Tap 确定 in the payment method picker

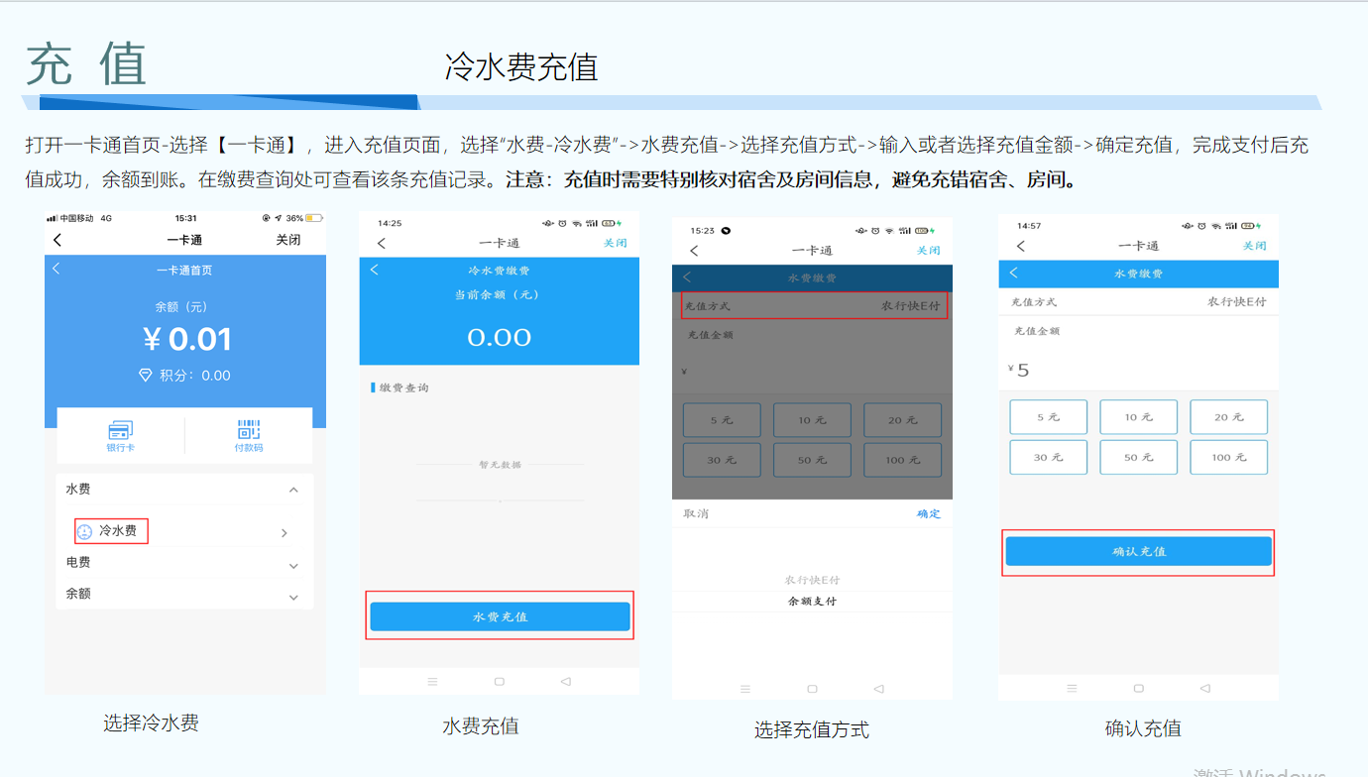click(929, 513)
